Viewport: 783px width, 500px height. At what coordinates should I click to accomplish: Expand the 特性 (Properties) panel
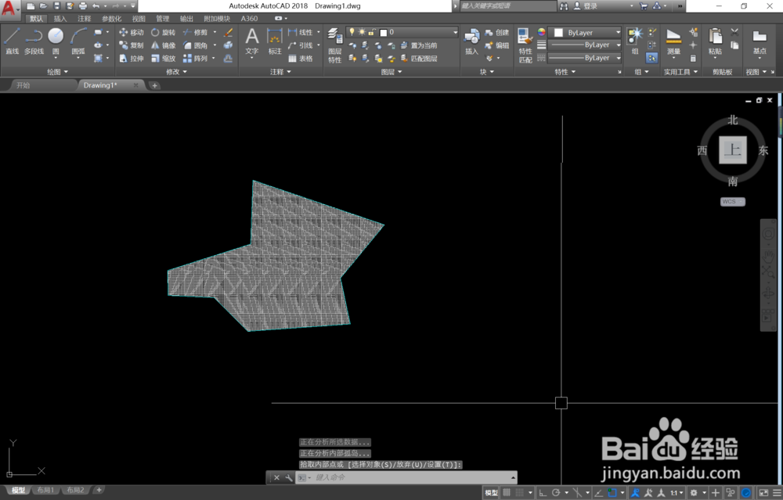[565, 72]
